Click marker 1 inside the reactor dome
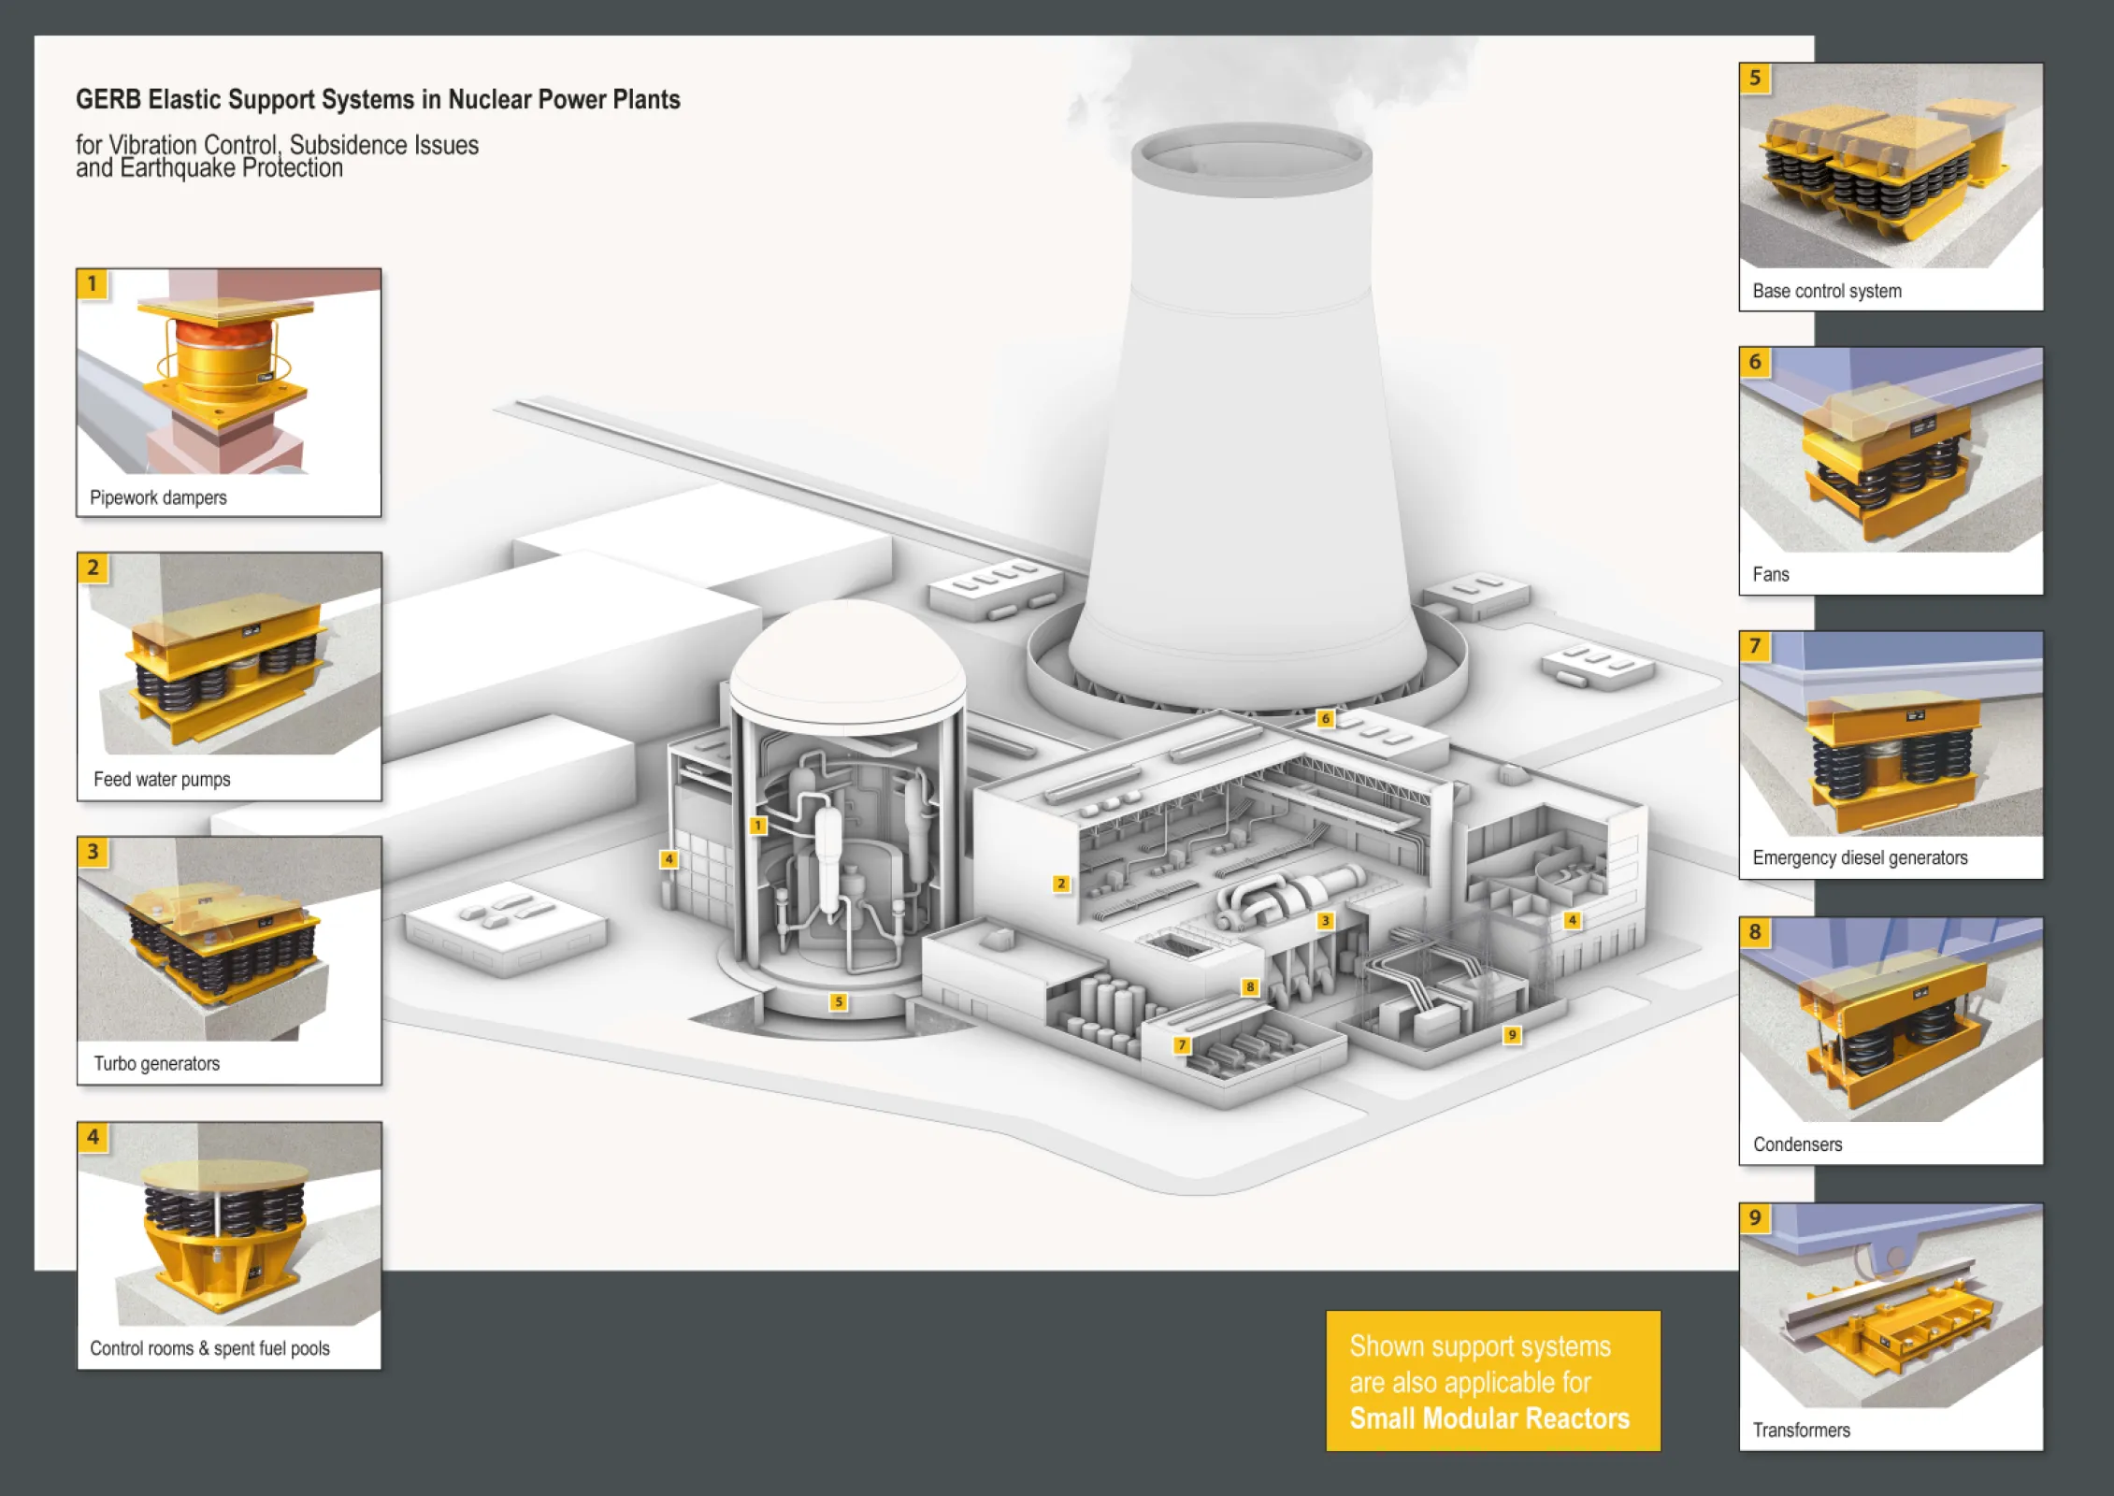The width and height of the screenshot is (2114, 1496). (x=758, y=826)
